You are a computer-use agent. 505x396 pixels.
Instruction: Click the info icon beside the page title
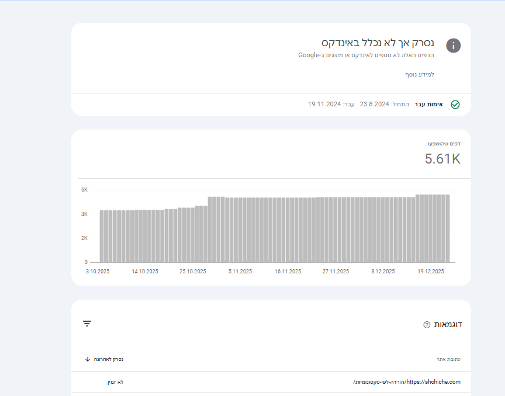click(x=453, y=46)
